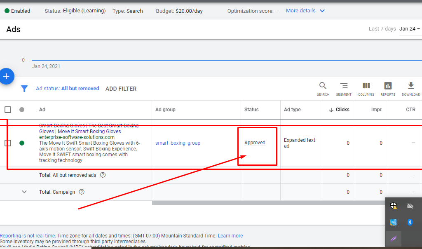
Task: Click the Ad column header
Action: tap(42, 110)
